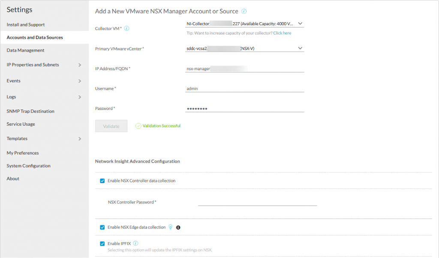Open the About page
The height and width of the screenshot is (258, 439).
click(13, 178)
